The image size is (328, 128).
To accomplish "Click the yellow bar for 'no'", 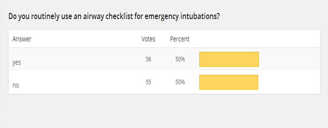I will click(229, 82).
